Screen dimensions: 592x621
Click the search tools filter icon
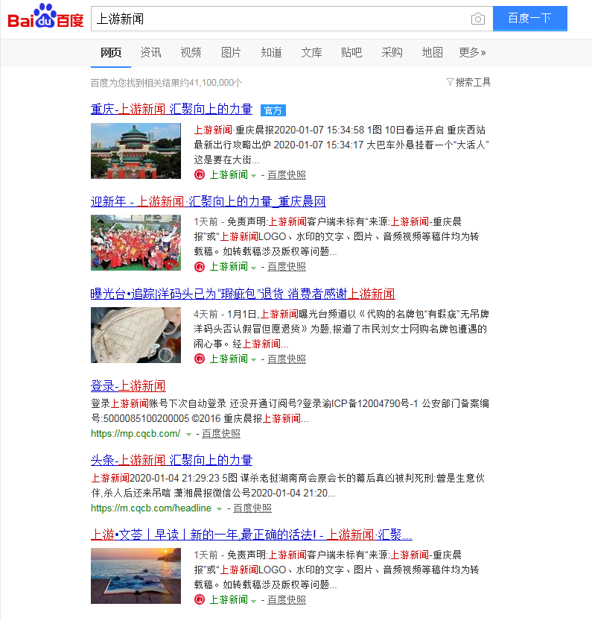click(x=450, y=82)
